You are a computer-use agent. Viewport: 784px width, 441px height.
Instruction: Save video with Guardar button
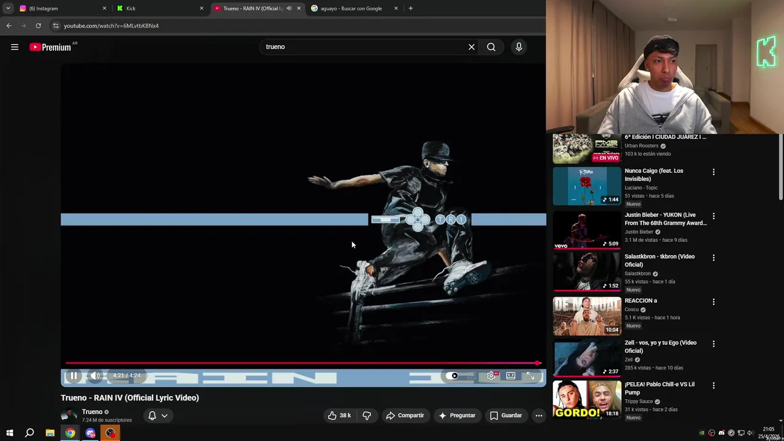click(x=506, y=415)
